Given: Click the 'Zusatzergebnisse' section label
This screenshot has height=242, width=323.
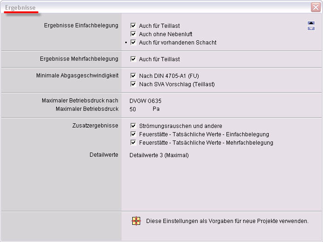Looking at the screenshot, I should pos(95,126).
